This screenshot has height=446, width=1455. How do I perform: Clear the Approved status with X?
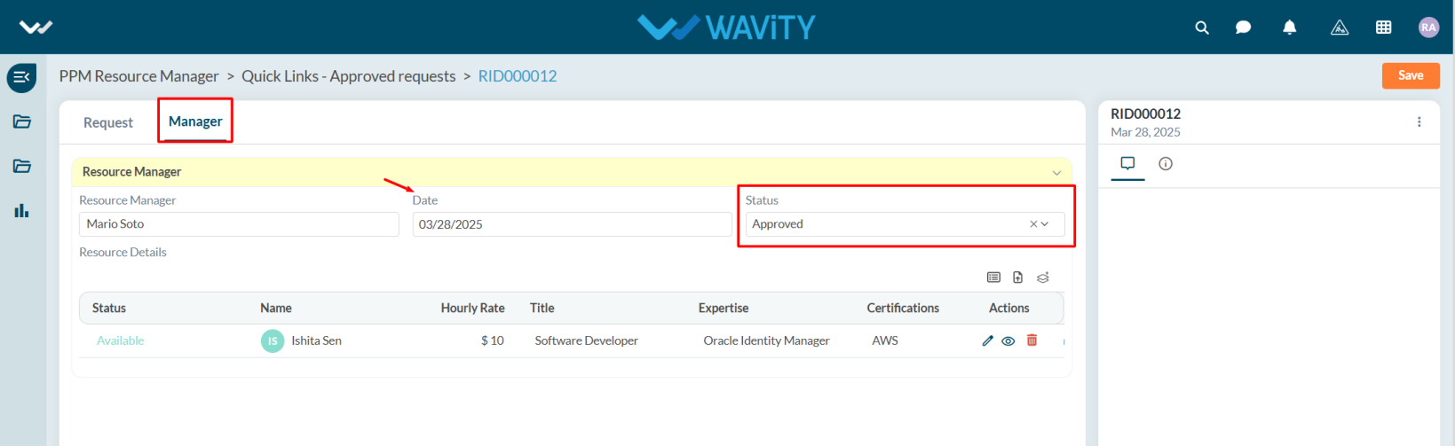[x=1033, y=224]
